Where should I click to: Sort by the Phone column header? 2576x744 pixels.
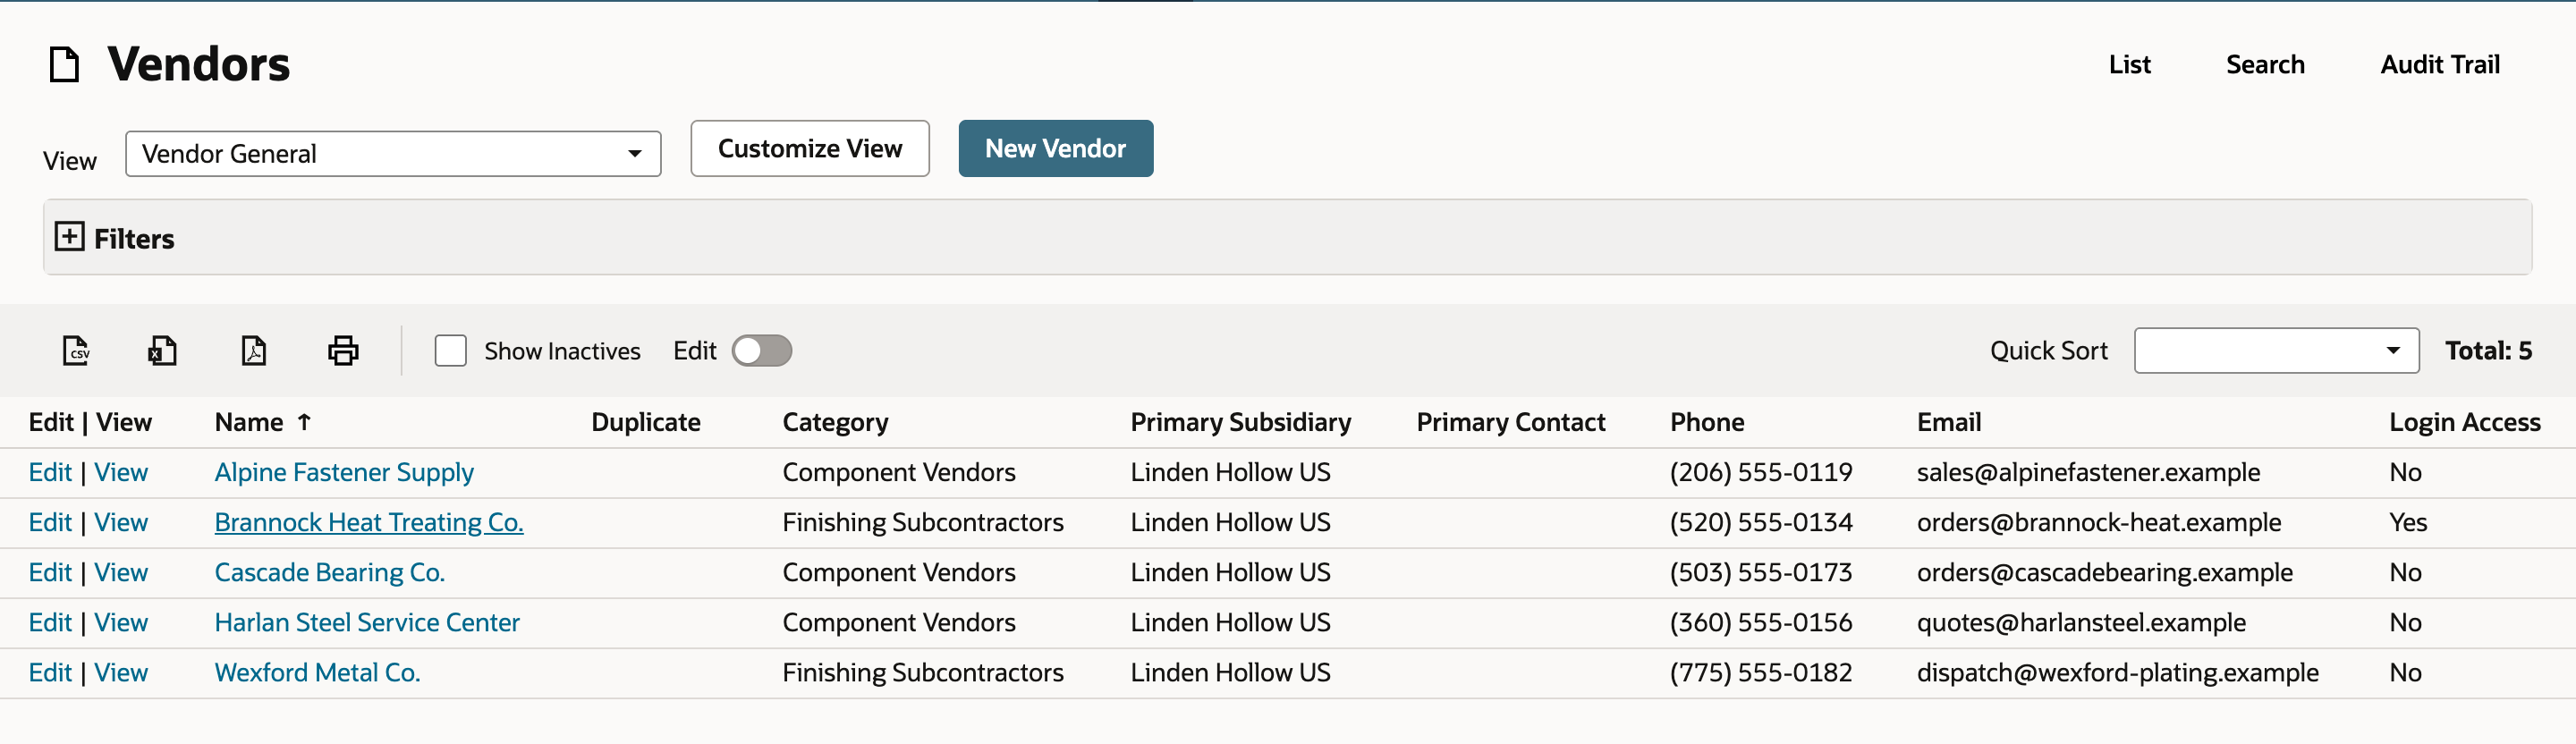pos(1707,422)
